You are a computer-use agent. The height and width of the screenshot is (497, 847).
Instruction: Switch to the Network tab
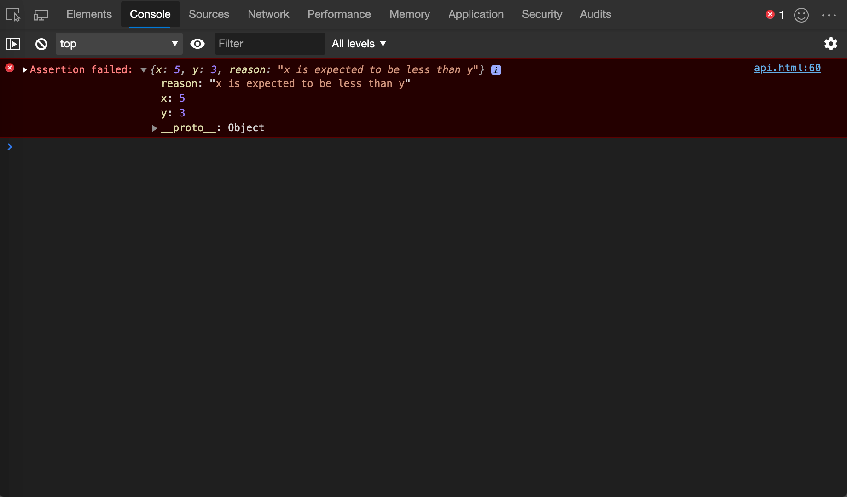268,14
